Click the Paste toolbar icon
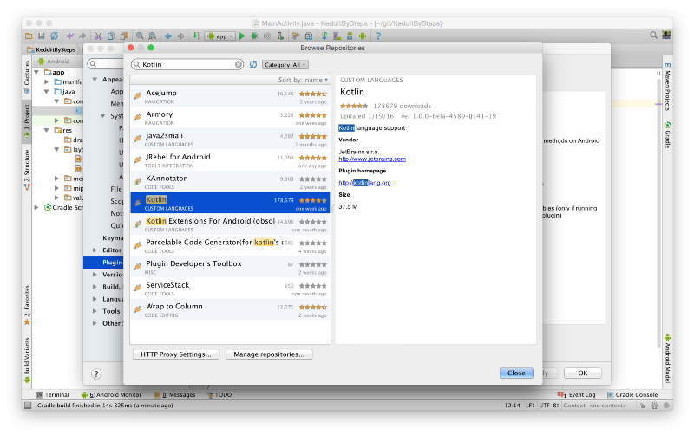The height and width of the screenshot is (435, 694). 124,36
